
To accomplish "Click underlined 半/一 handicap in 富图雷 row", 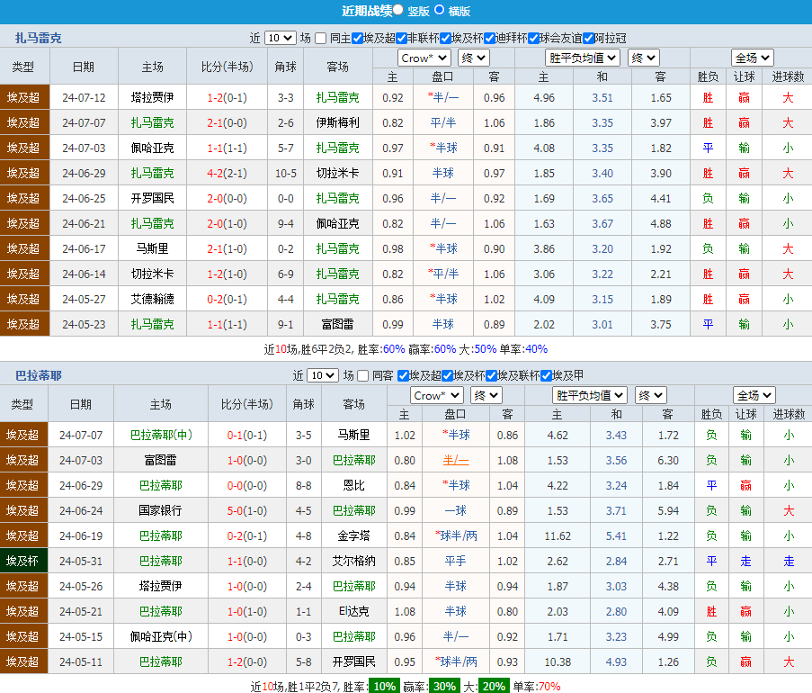I will point(456,460).
